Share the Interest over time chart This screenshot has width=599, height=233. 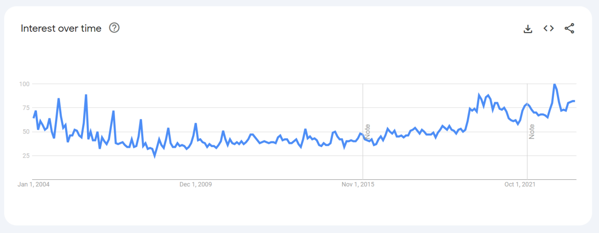(569, 28)
